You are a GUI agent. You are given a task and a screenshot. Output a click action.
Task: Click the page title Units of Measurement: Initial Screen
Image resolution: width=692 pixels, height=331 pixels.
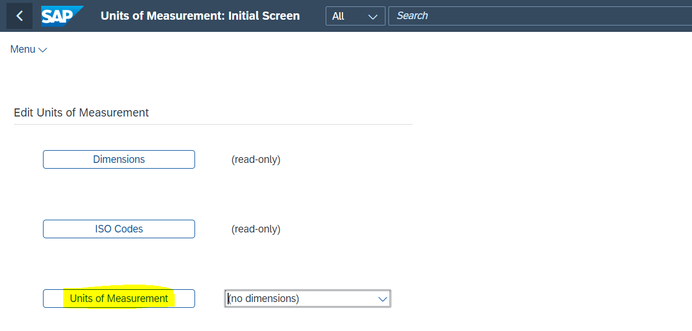(200, 16)
